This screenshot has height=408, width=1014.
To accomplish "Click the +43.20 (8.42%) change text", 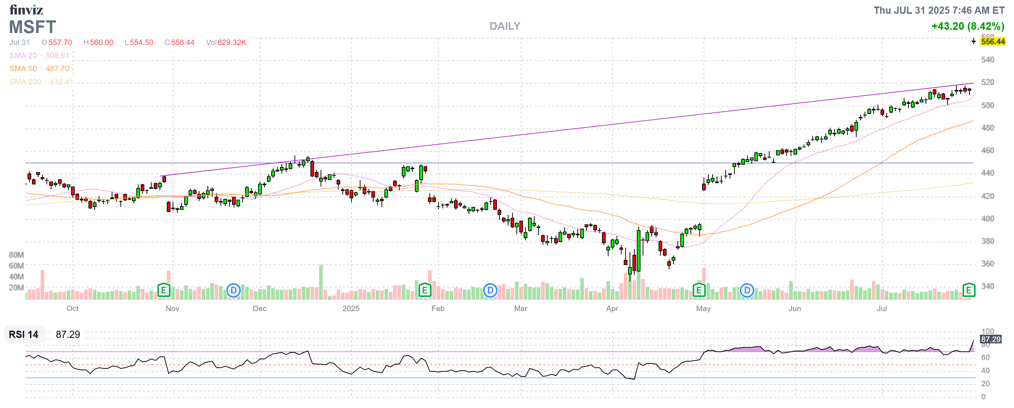I will (968, 26).
